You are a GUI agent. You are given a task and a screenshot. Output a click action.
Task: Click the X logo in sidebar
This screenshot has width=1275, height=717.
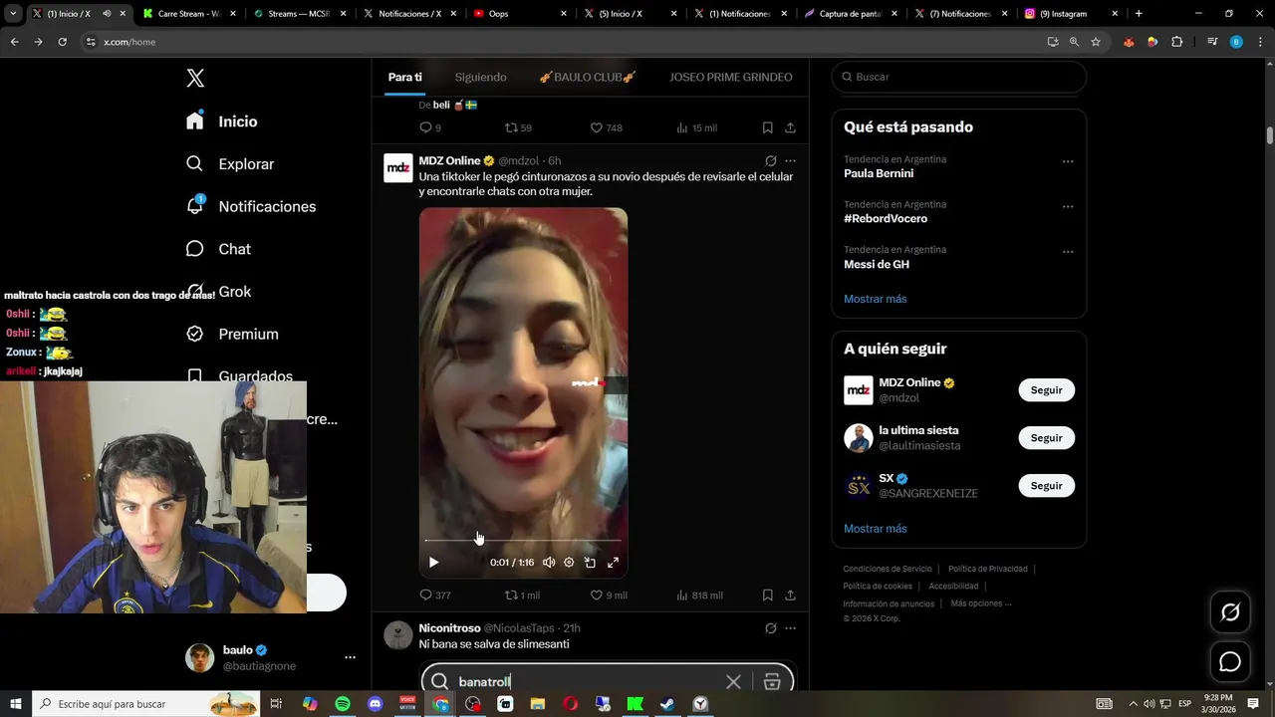195,79
